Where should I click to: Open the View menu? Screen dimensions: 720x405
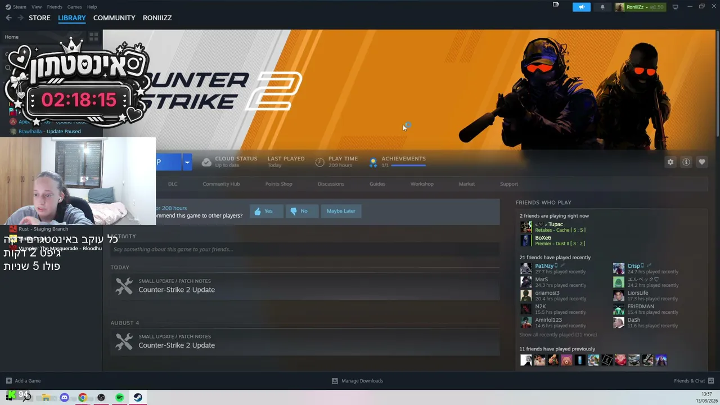[37, 7]
